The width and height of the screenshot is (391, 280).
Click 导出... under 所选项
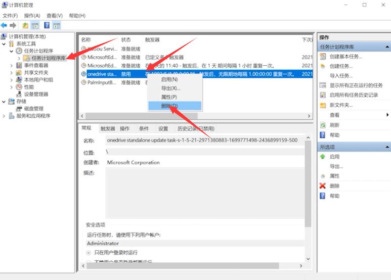[336, 166]
